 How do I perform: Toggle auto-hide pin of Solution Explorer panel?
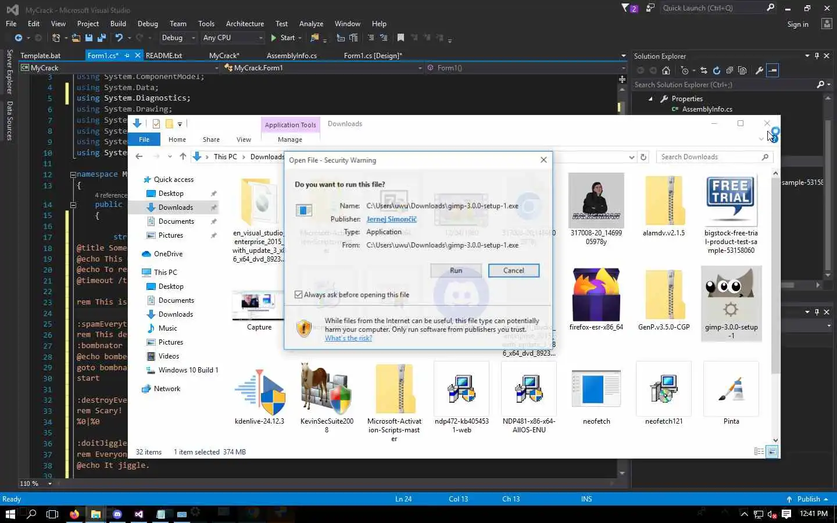tap(817, 56)
